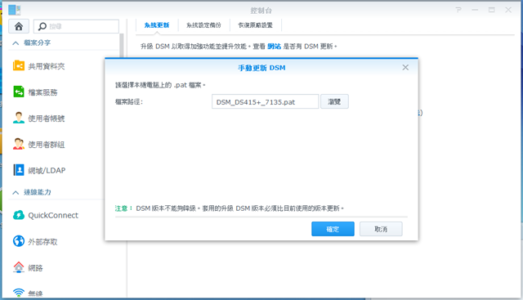Image resolution: width=523 pixels, height=300 pixels.
Task: Collapse the 檔案分享 section chevron
Action: click(x=16, y=43)
